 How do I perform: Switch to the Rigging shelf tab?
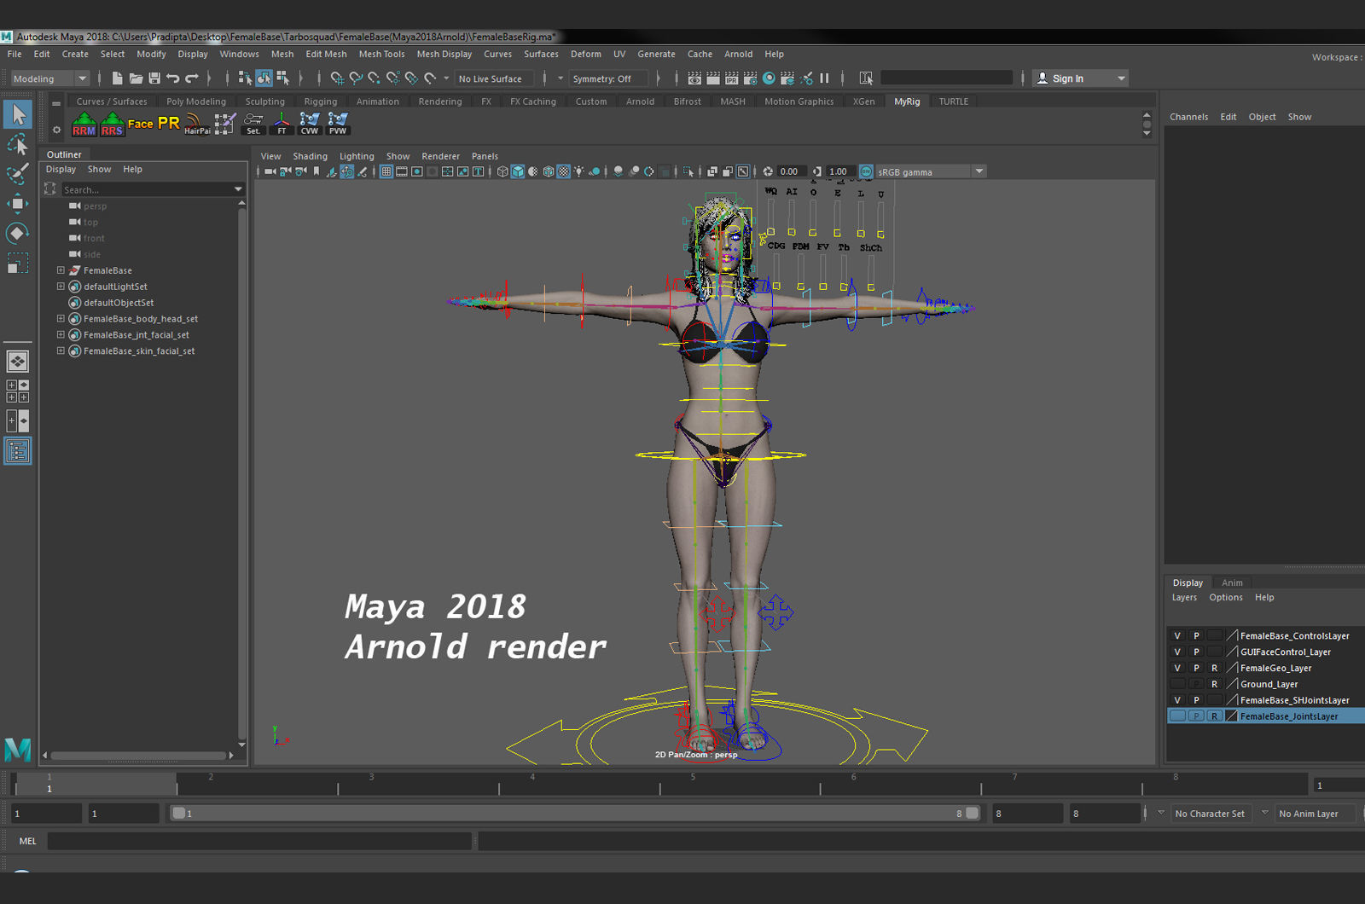coord(321,101)
